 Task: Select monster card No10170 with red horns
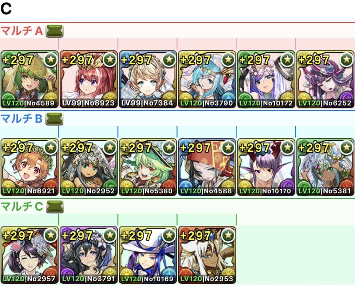pos(266,167)
